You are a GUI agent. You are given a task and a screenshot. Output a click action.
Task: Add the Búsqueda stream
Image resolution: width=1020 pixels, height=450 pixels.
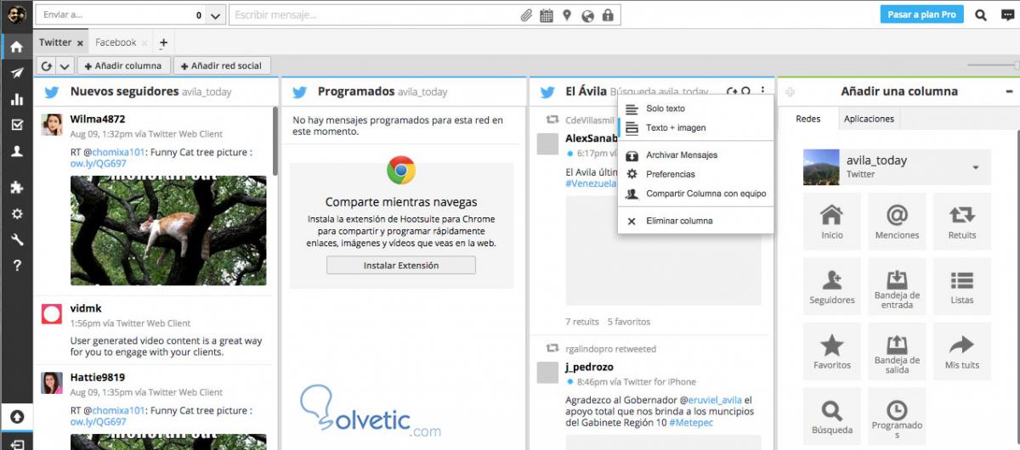click(x=832, y=416)
